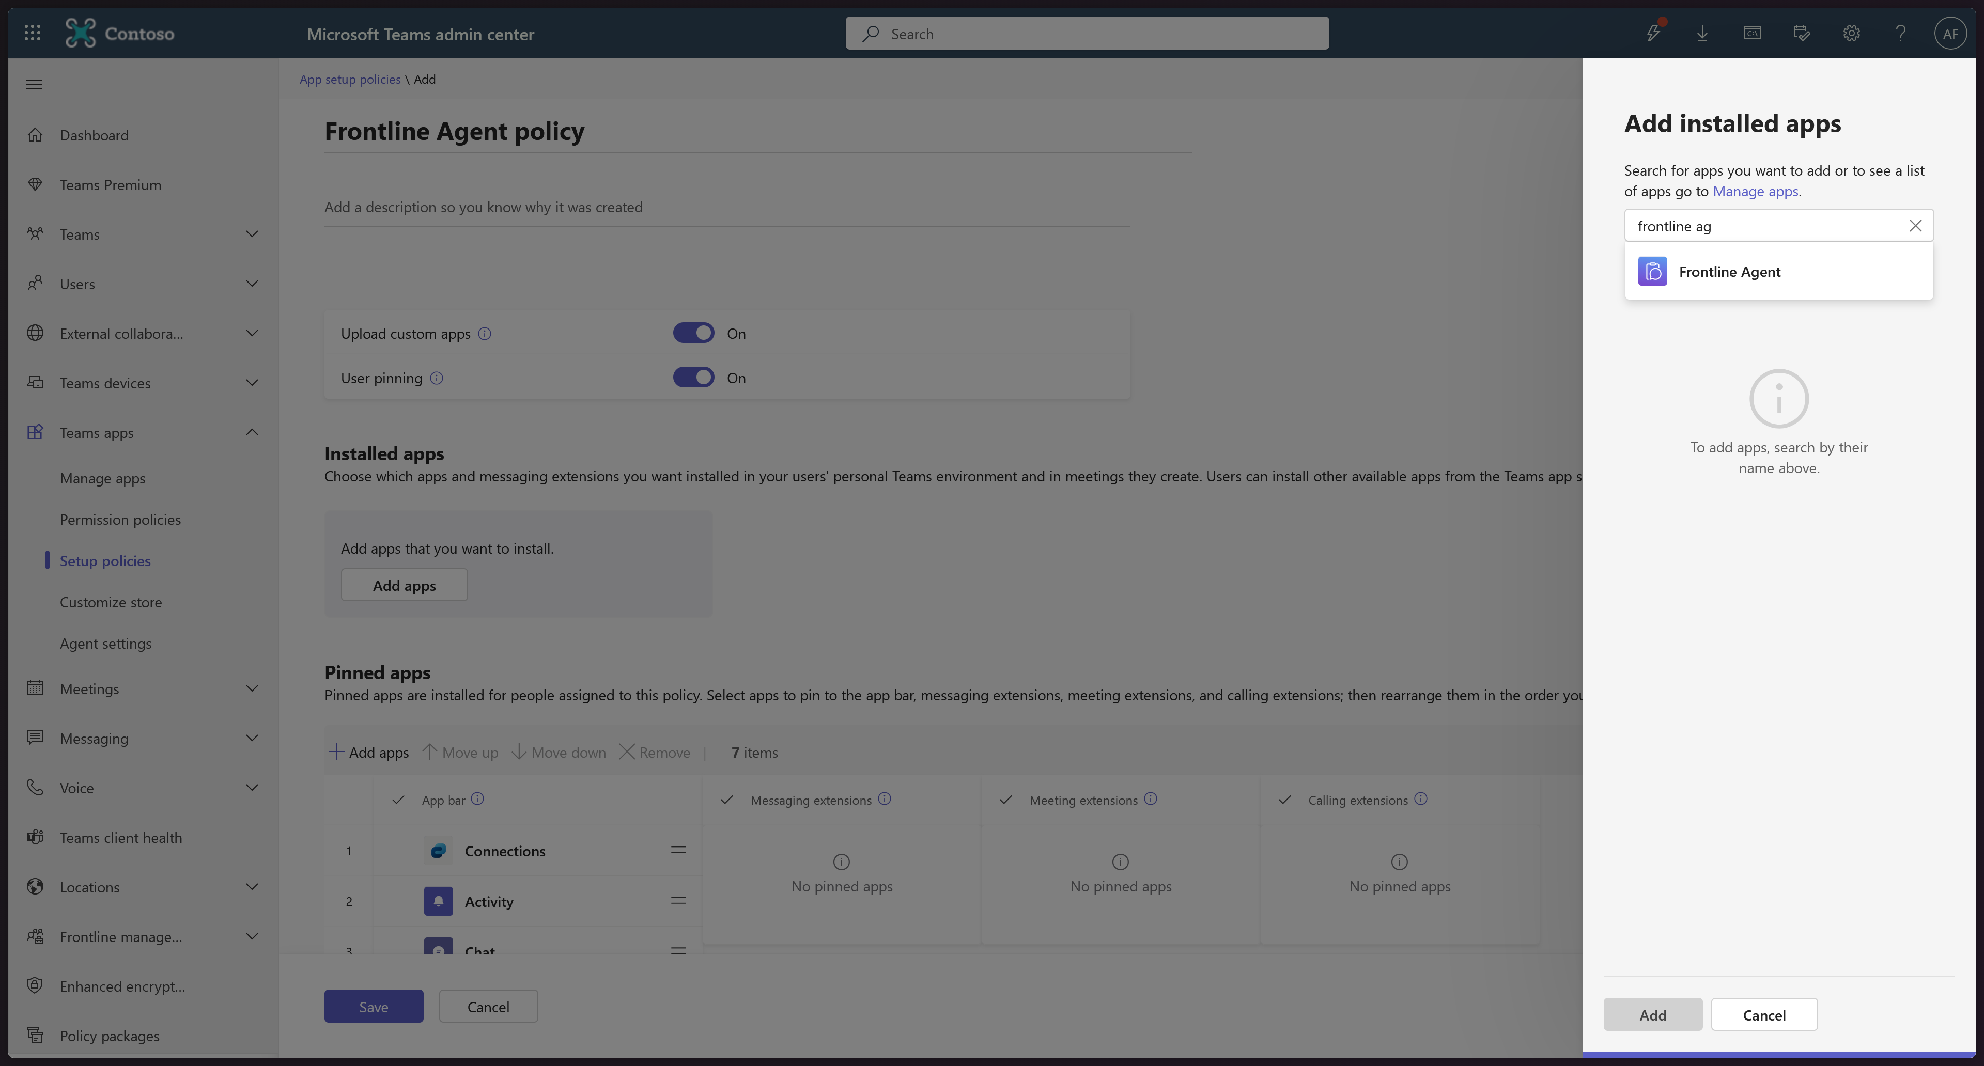Open Permission policies in sidebar
Viewport: 1984px width, 1066px height.
pos(120,520)
